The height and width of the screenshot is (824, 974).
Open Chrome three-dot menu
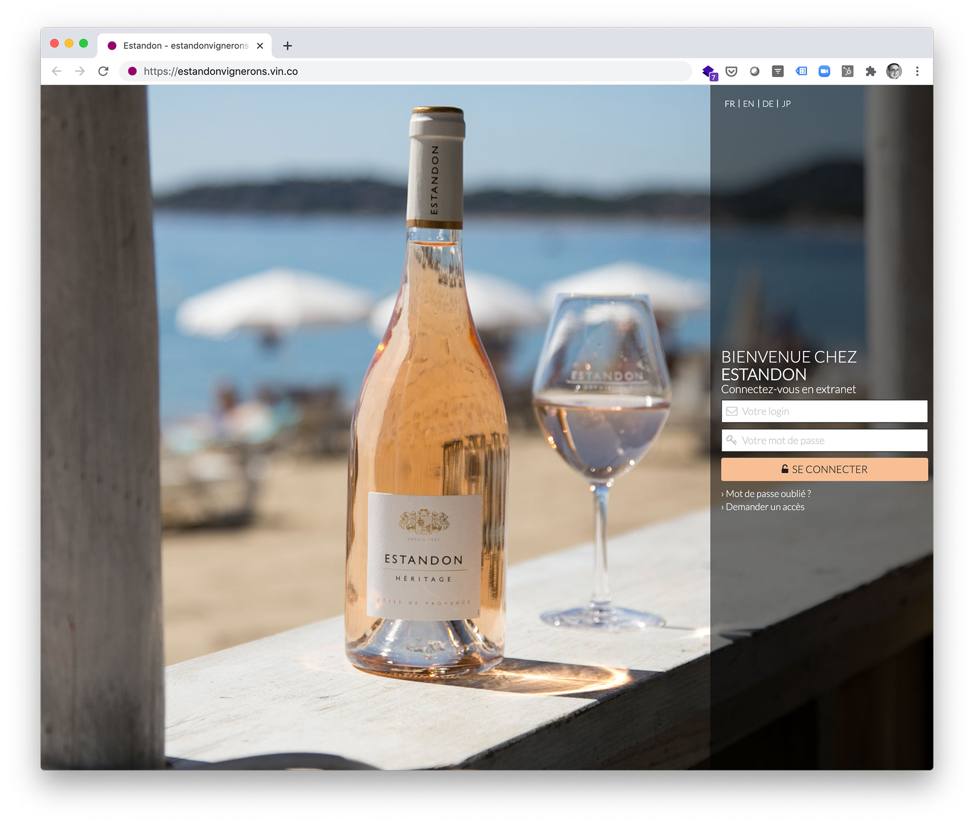pyautogui.click(x=917, y=71)
